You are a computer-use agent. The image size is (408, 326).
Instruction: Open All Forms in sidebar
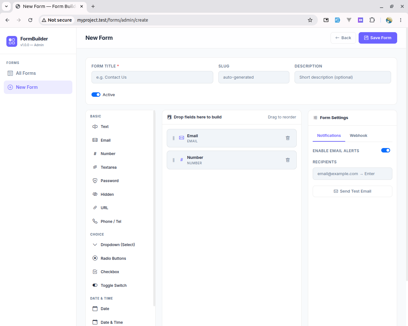(x=38, y=73)
